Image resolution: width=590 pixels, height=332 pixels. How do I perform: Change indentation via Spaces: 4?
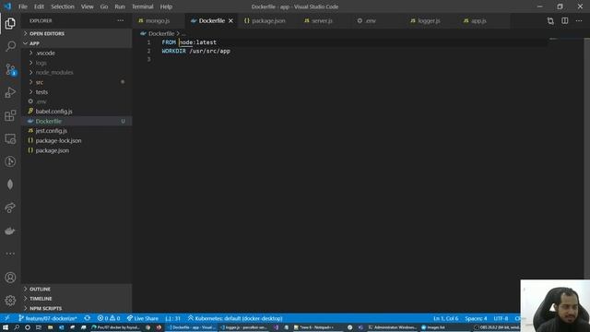[476, 318]
